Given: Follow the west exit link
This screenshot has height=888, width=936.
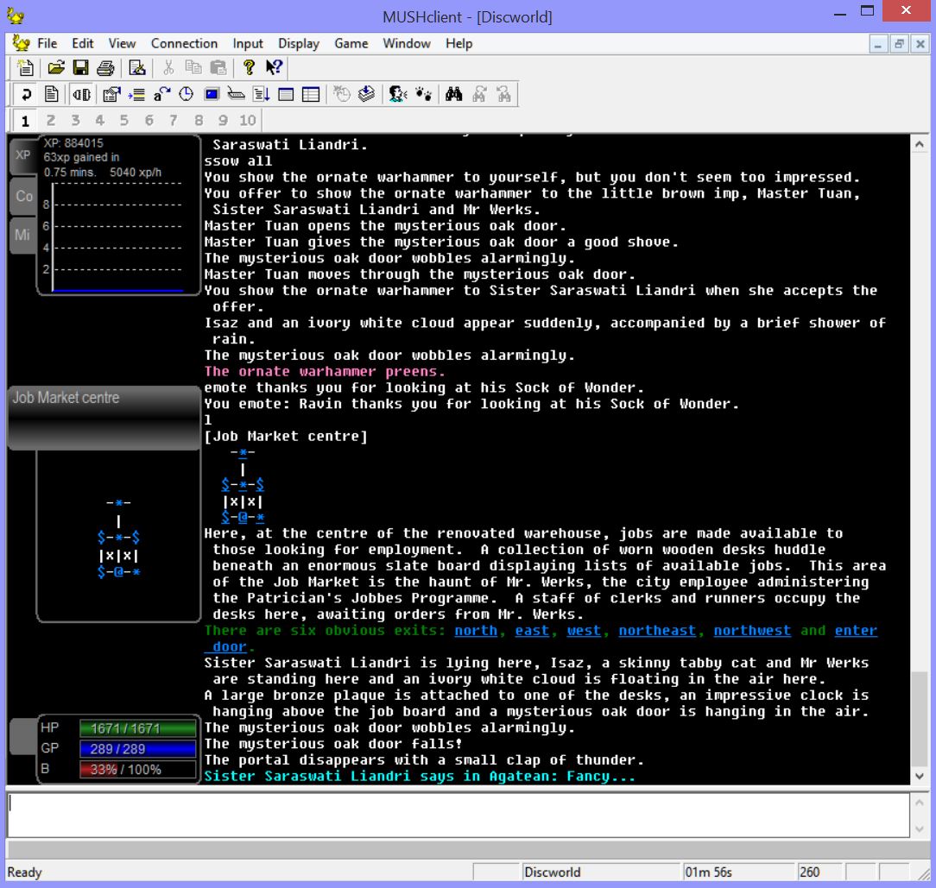Looking at the screenshot, I should click(584, 631).
